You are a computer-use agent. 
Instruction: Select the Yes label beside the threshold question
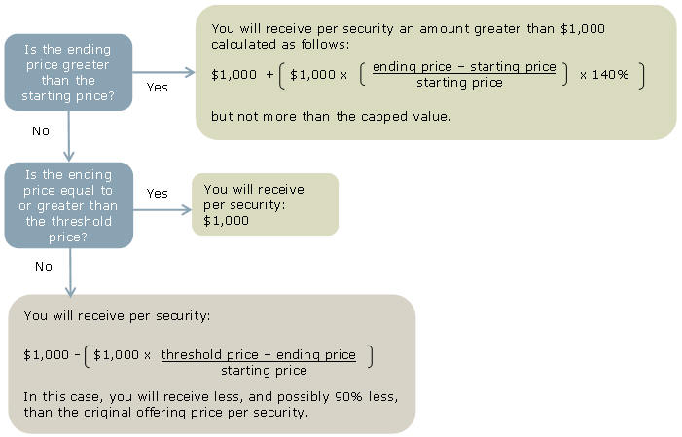157,193
